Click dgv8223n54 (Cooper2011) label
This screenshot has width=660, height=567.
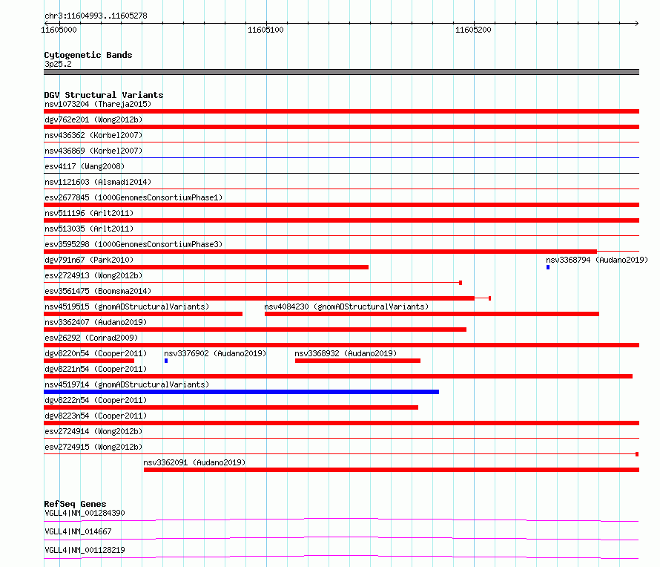(x=96, y=416)
